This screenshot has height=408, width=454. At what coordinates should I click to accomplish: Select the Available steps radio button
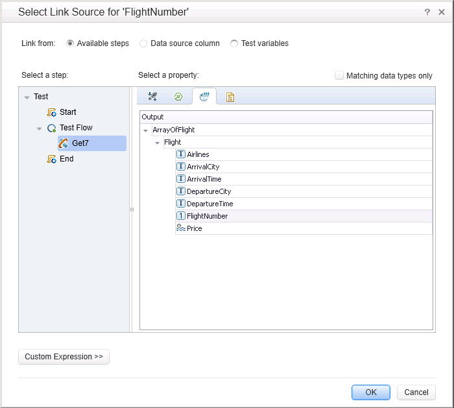tap(70, 43)
